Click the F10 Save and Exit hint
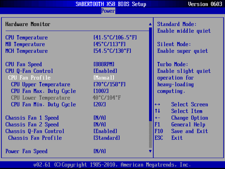Image resolution: width=225 pixels, height=169 pixels. click(181, 131)
